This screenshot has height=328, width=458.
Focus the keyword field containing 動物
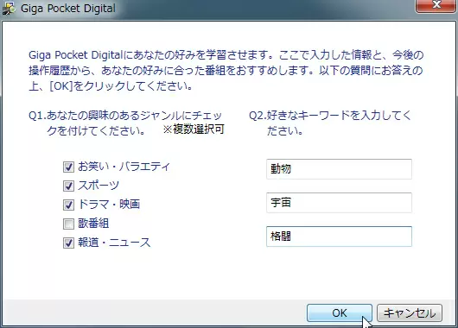point(339,169)
